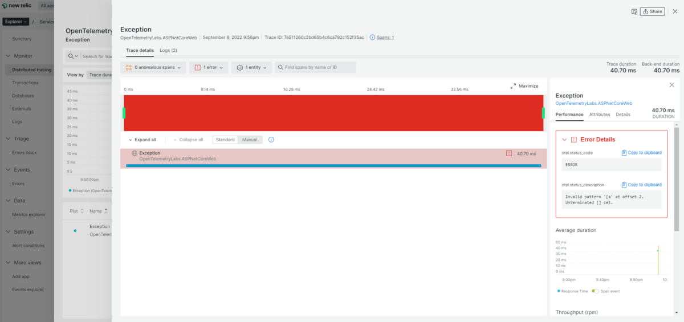Click the side panel vertical scrollbar
The image size is (684, 322).
pos(677,178)
